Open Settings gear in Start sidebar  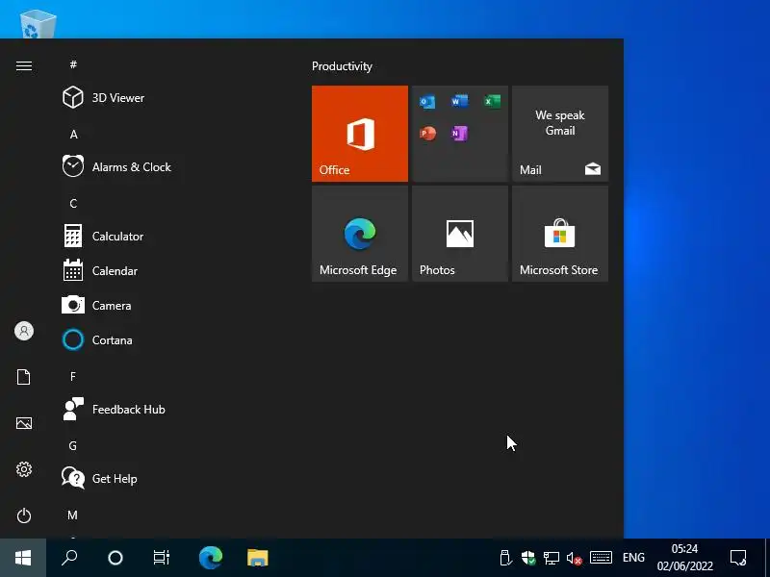23,469
